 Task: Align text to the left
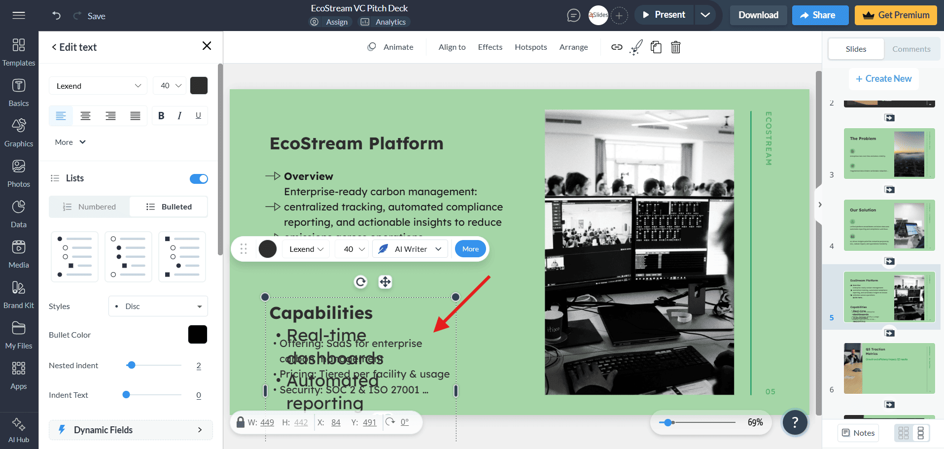point(61,116)
